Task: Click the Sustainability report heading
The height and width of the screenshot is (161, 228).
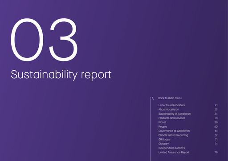Action: (61, 75)
